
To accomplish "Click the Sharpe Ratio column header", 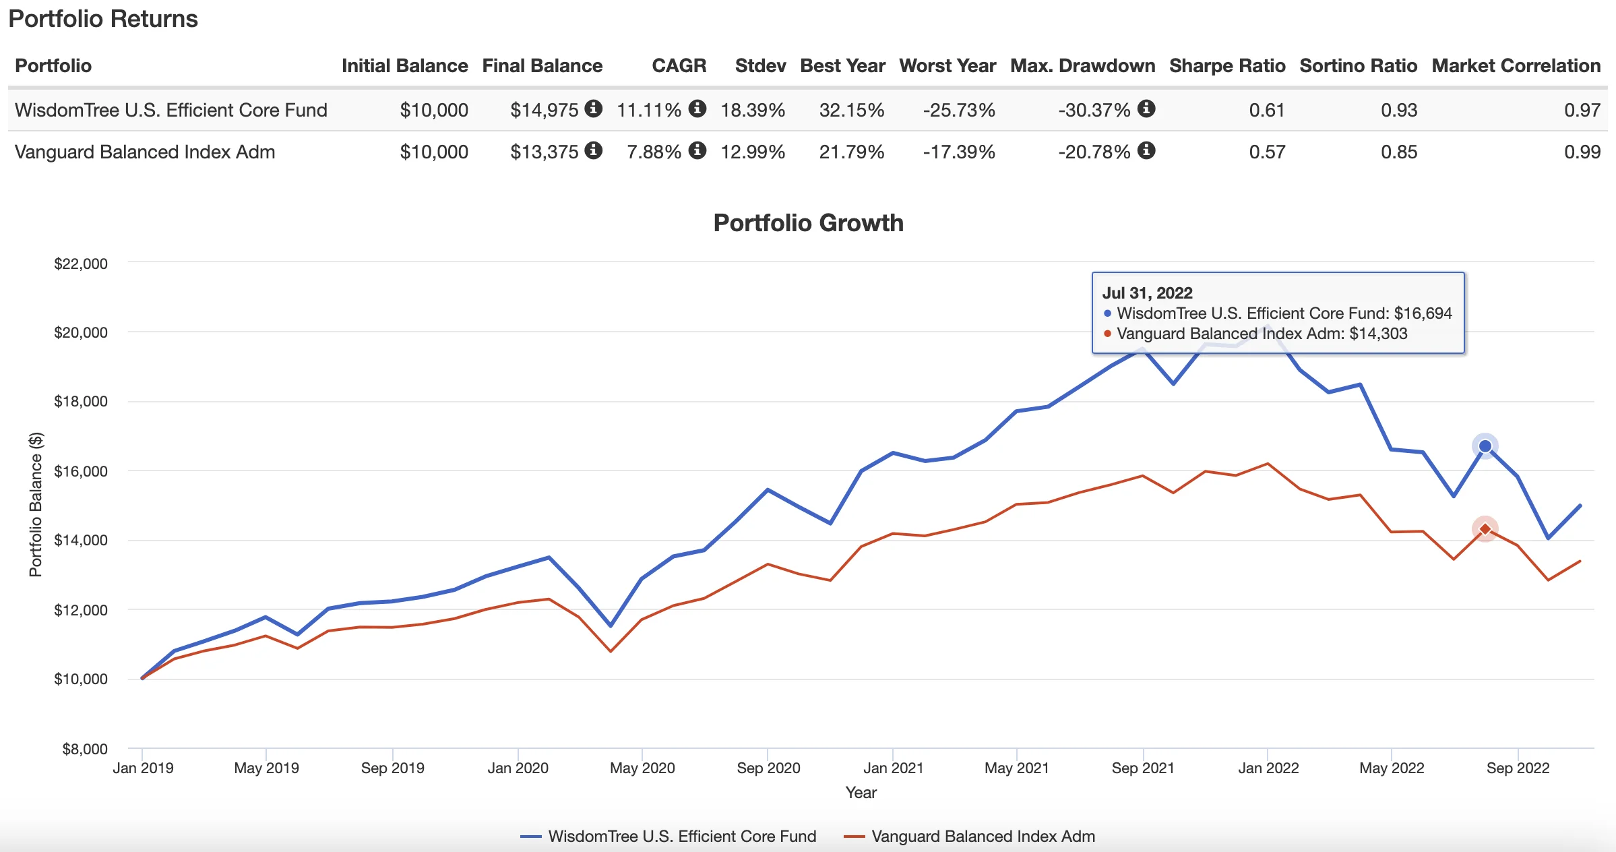I will [1227, 66].
